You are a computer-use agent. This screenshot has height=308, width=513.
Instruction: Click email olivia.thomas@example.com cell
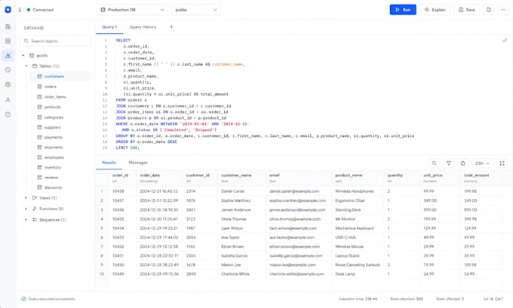(x=295, y=219)
